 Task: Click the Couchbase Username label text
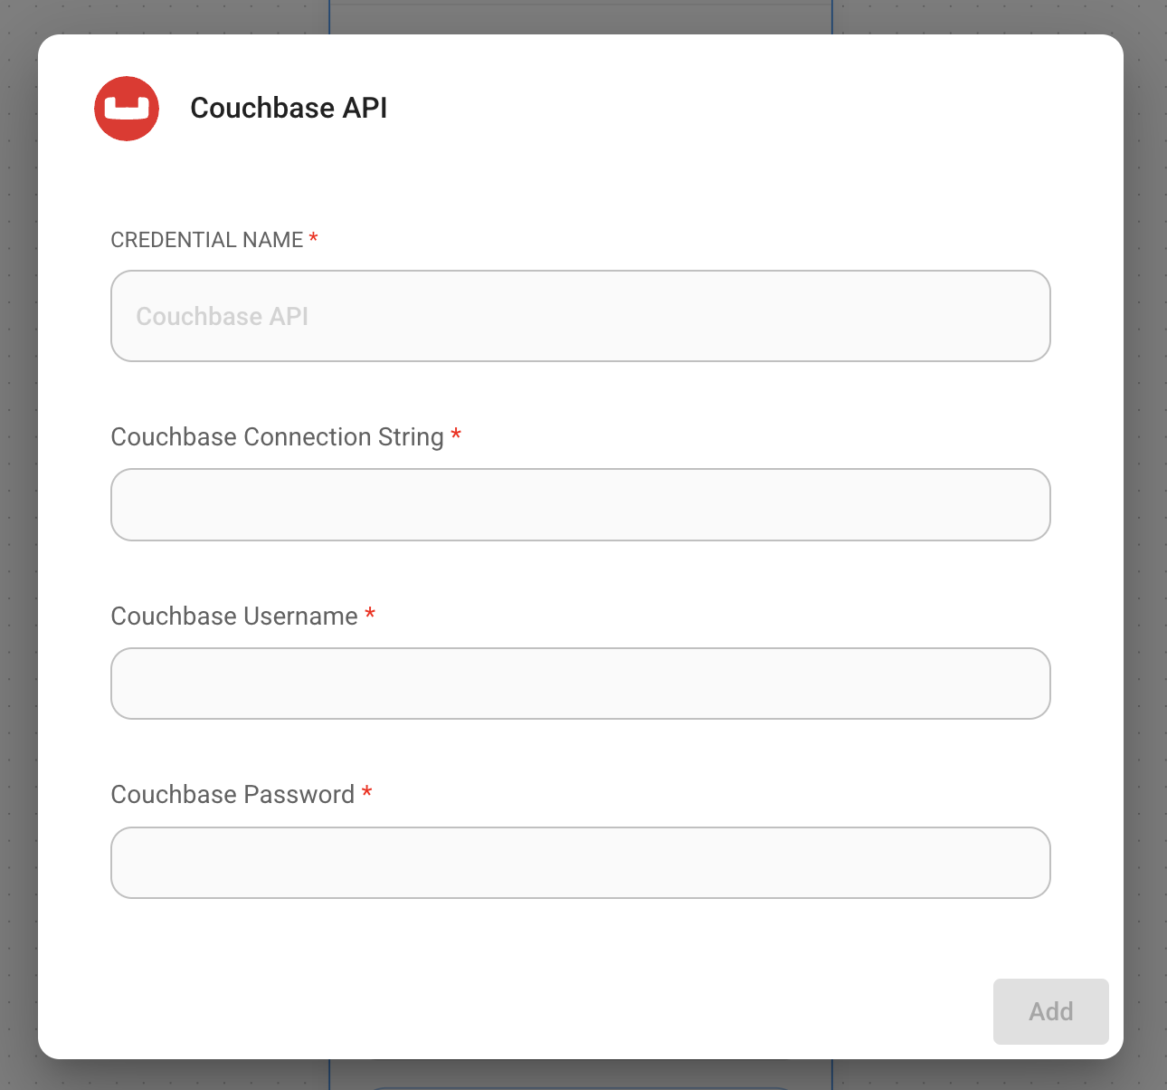click(x=234, y=617)
